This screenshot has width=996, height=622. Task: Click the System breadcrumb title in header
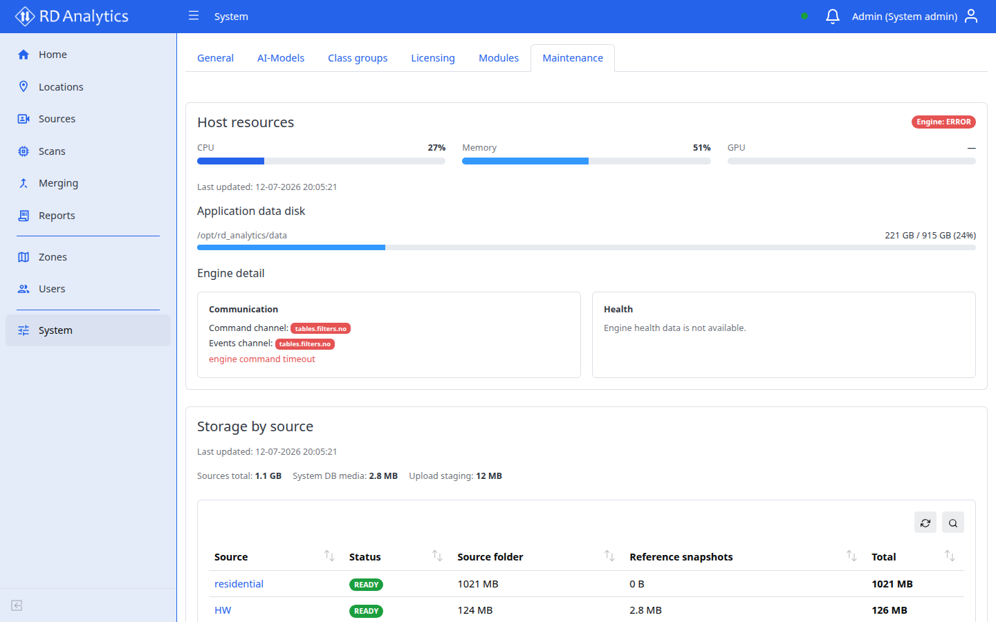pyautogui.click(x=231, y=16)
